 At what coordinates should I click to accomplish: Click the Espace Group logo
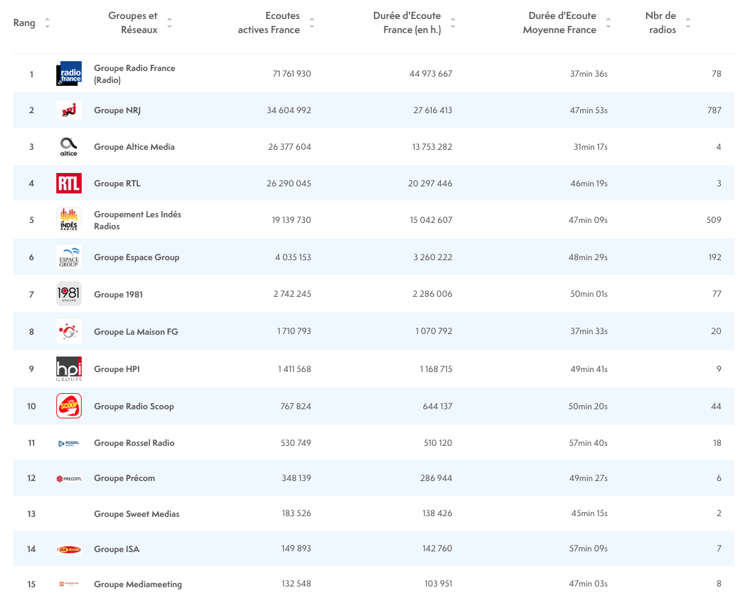coord(69,257)
